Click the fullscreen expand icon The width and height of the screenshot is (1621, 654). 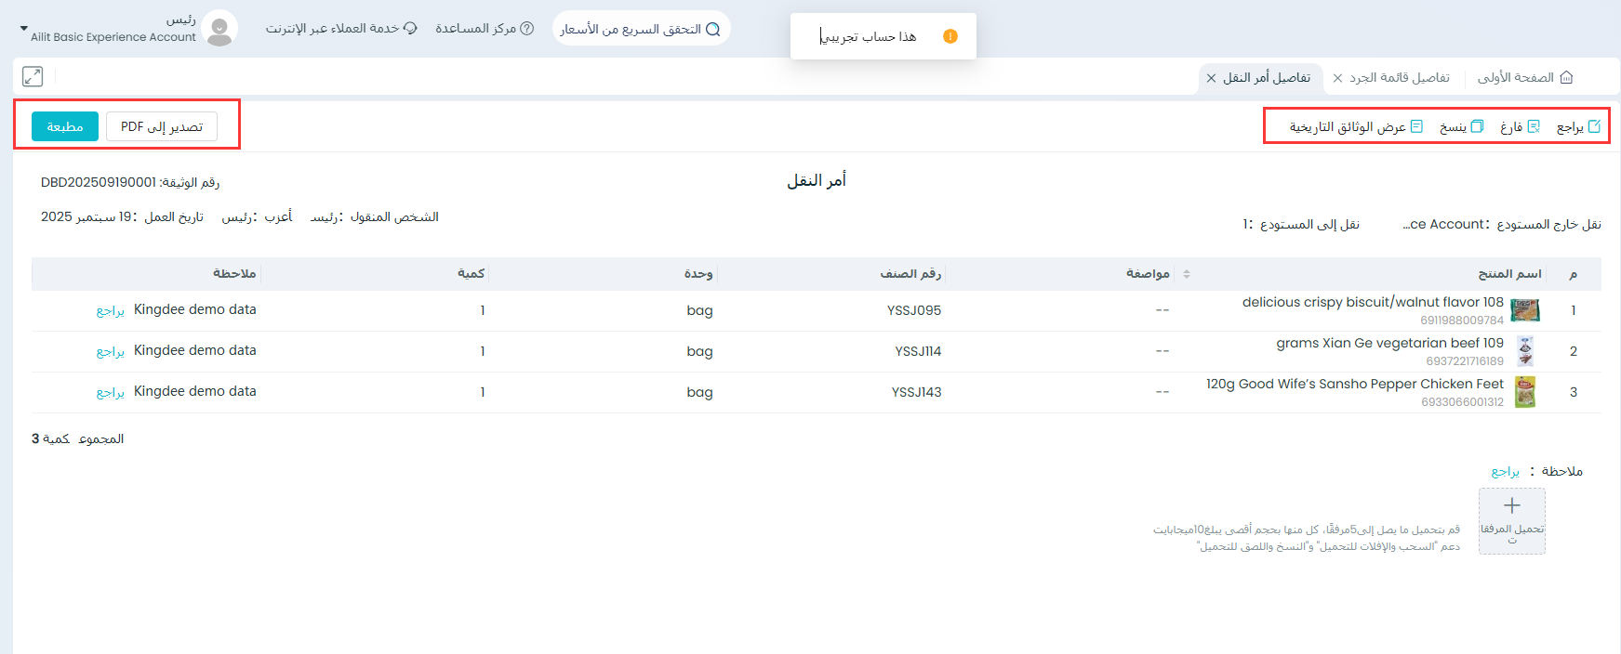coord(33,77)
